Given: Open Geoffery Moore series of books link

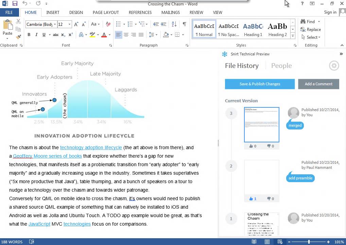Looking at the screenshot, I should coord(47,156).
